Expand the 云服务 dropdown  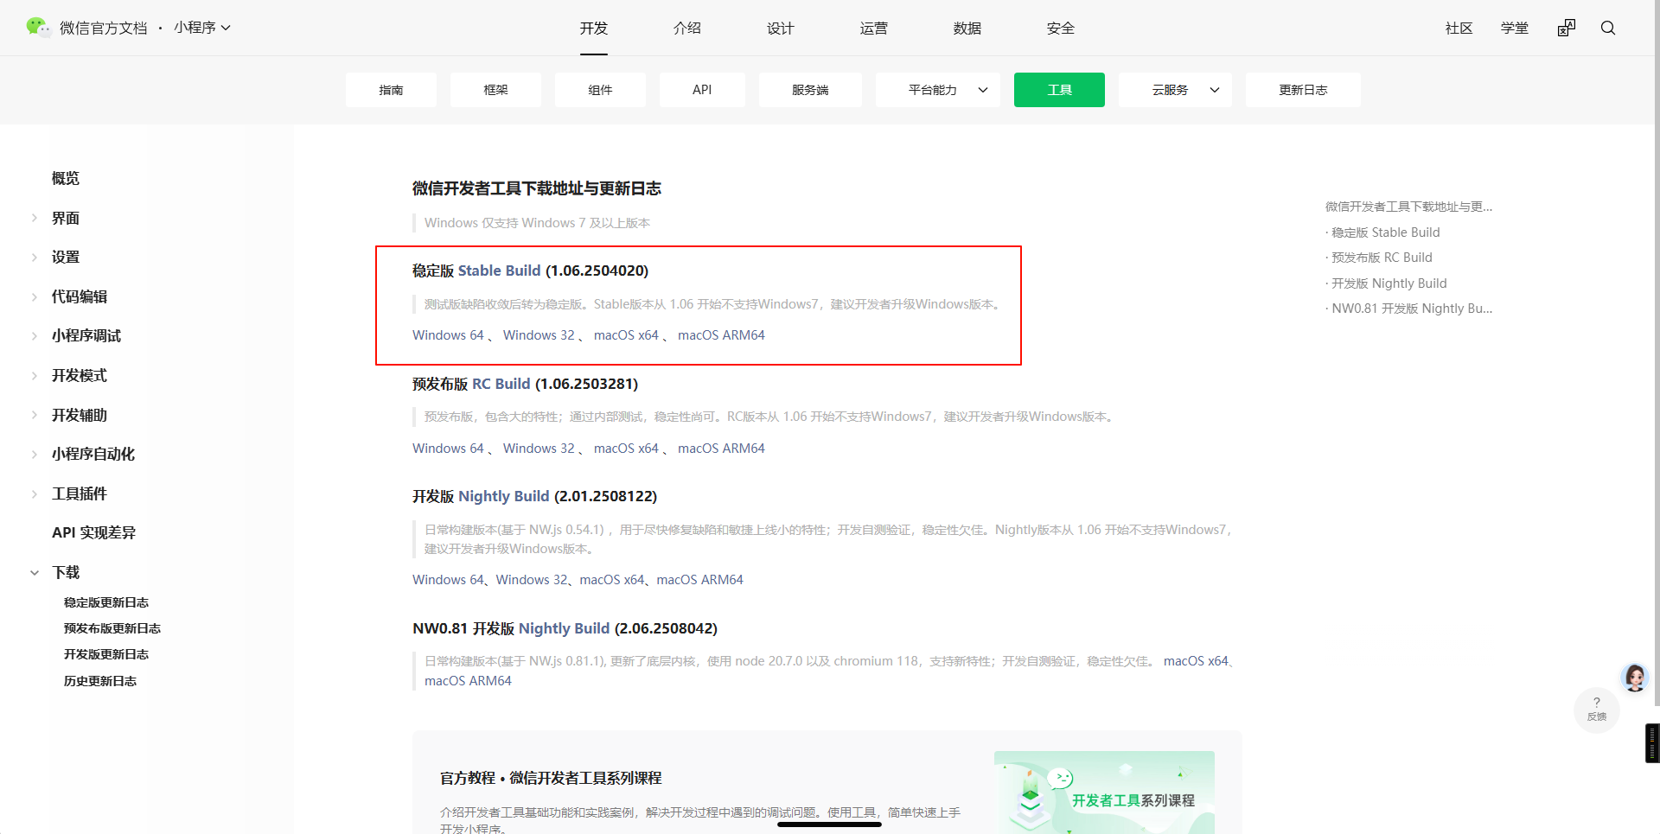point(1175,90)
